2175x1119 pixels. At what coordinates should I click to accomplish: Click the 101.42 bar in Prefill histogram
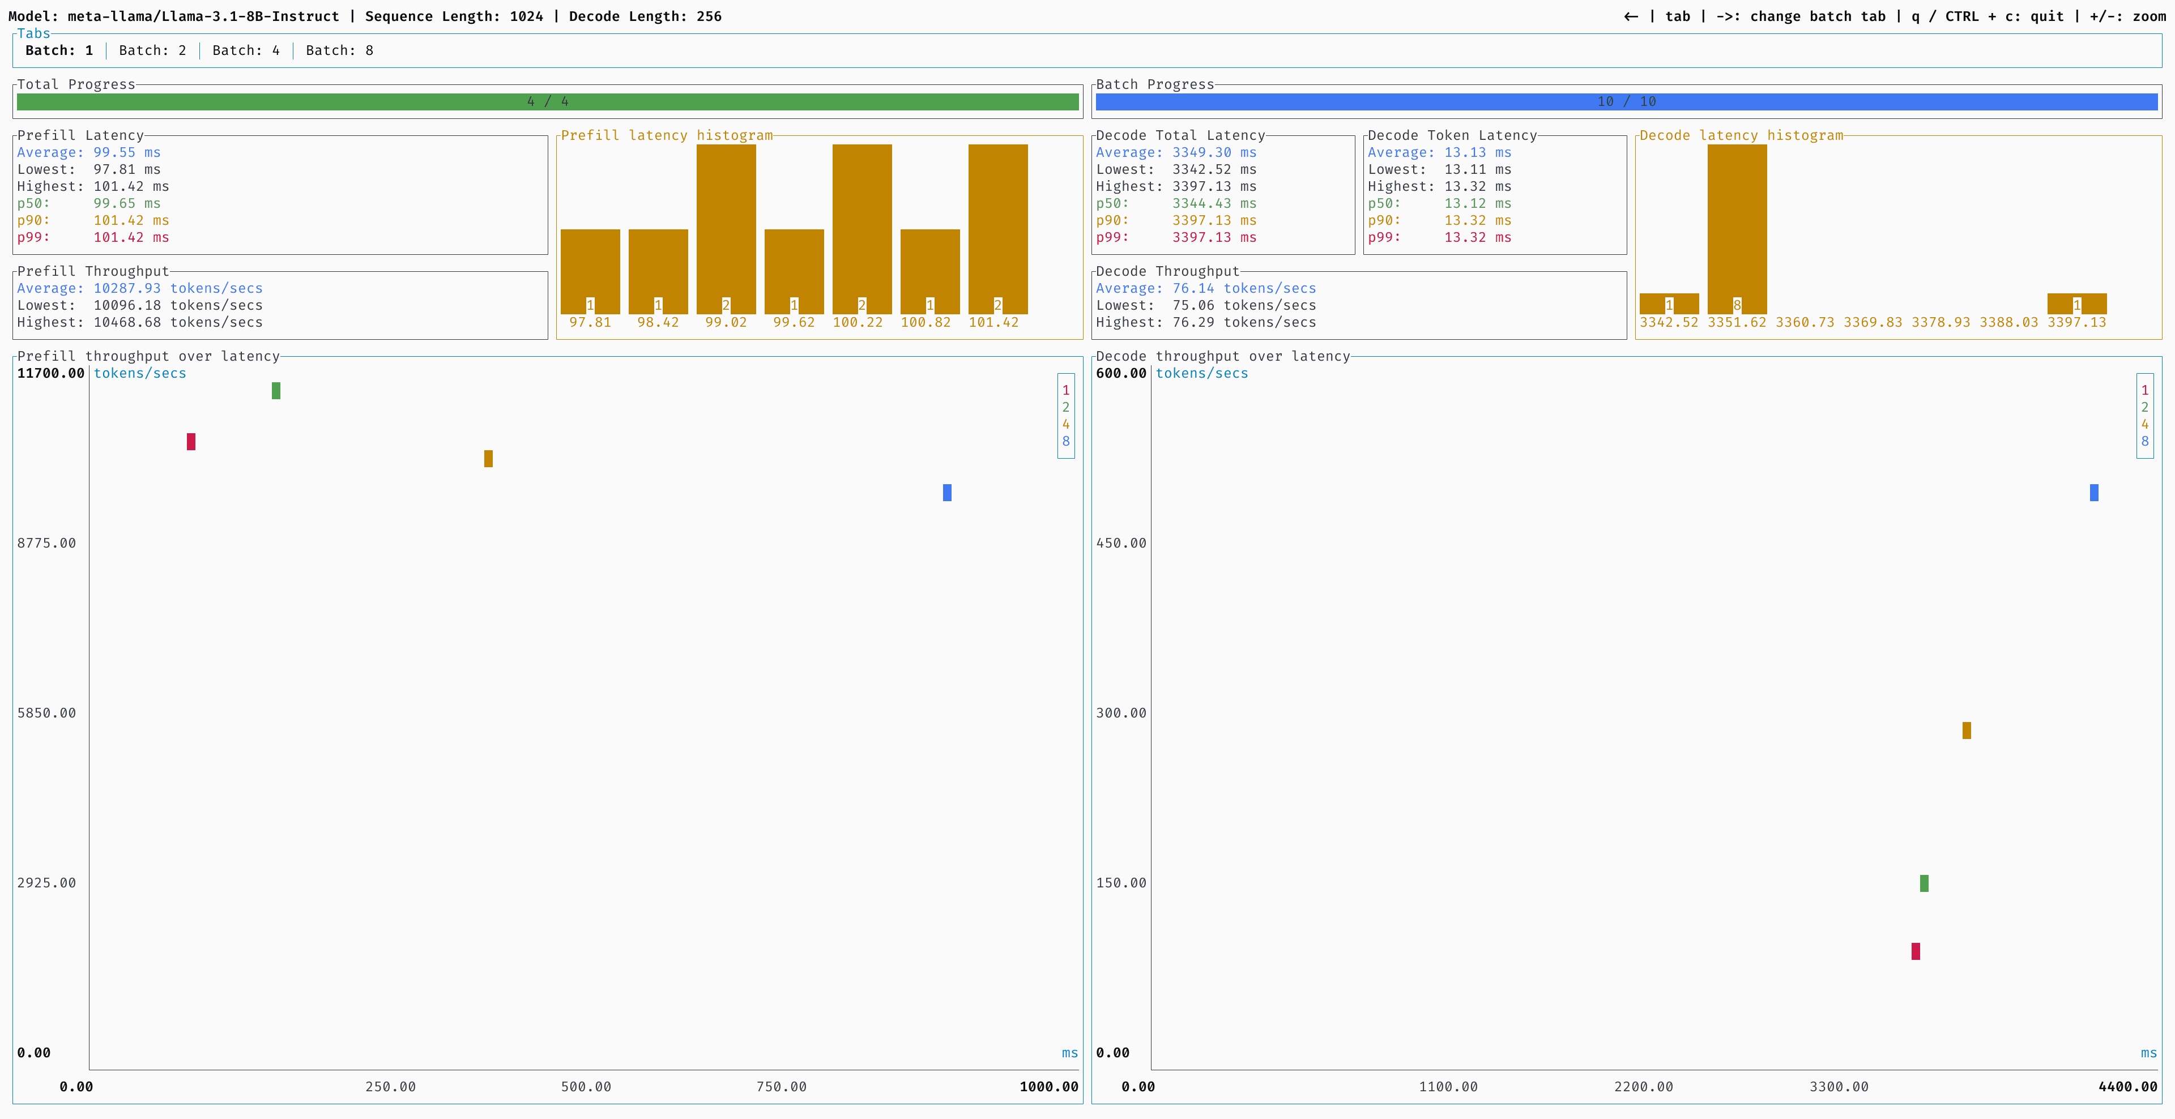[x=998, y=229]
